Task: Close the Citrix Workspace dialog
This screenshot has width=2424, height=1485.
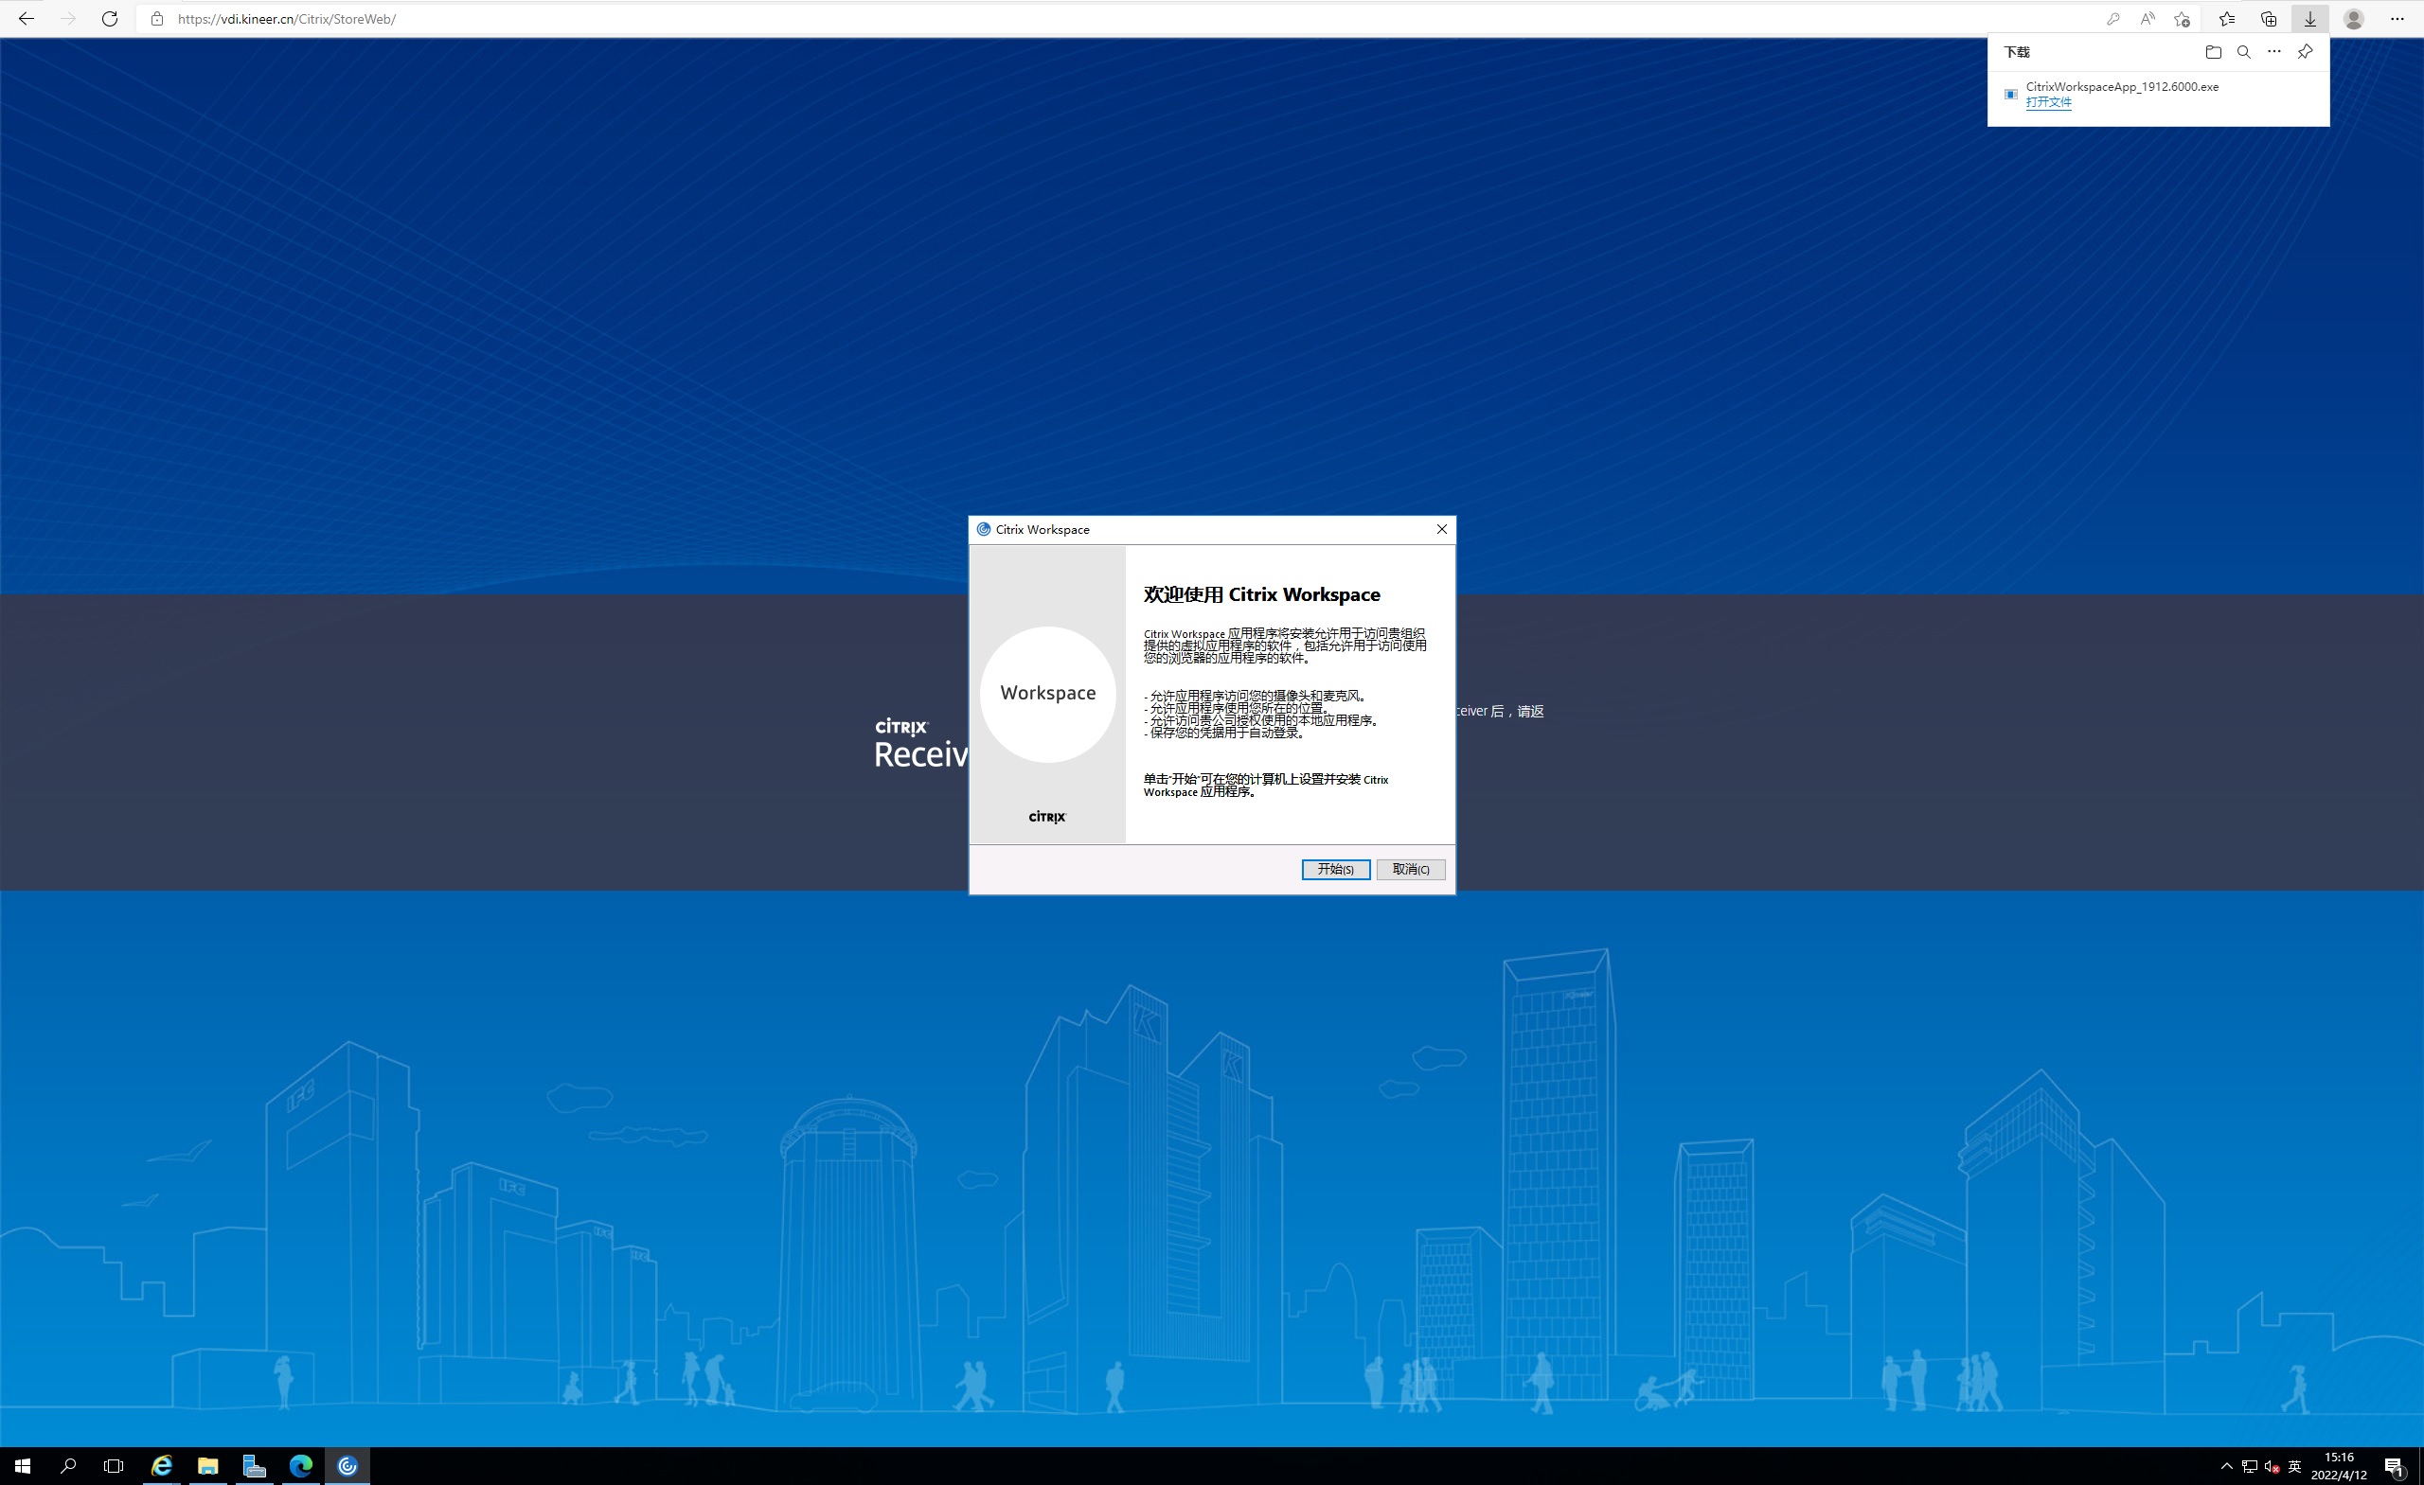Action: click(1441, 529)
